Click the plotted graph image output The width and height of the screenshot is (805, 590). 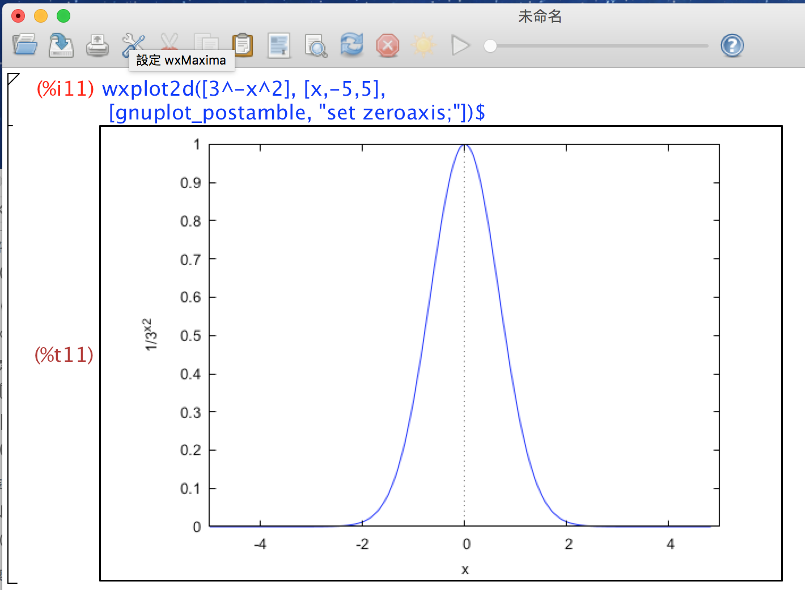[441, 353]
